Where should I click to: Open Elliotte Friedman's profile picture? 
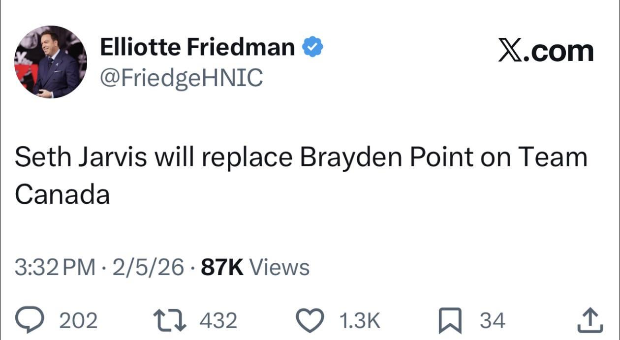(x=51, y=62)
